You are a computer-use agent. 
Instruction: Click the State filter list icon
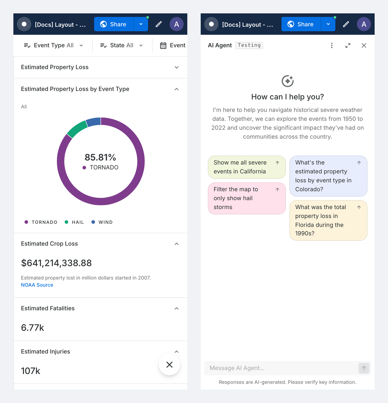tap(103, 45)
